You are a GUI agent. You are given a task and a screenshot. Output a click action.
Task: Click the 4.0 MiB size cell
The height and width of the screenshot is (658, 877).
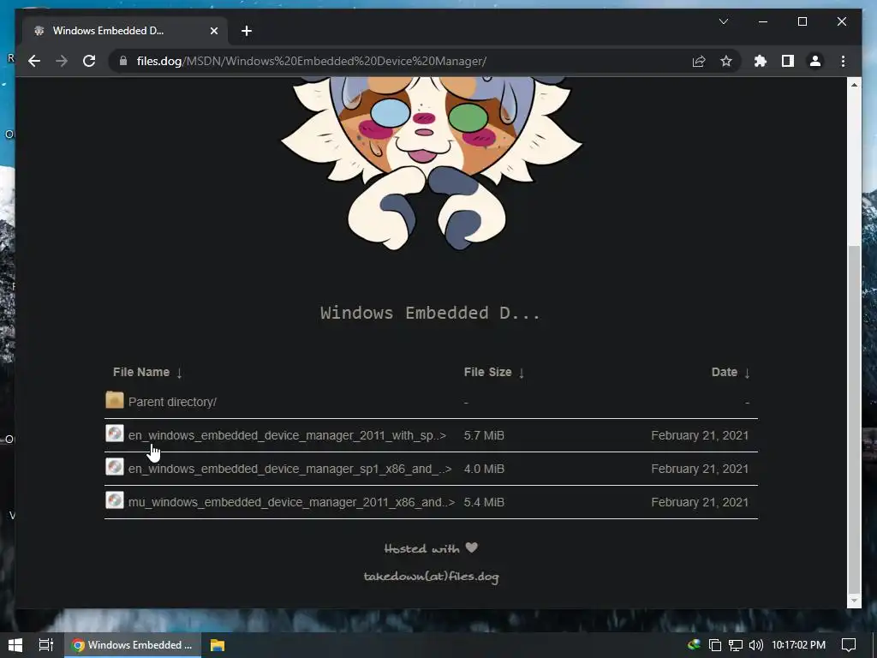(x=484, y=469)
